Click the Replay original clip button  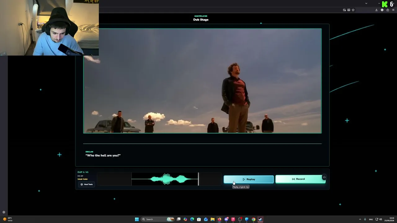(x=249, y=179)
